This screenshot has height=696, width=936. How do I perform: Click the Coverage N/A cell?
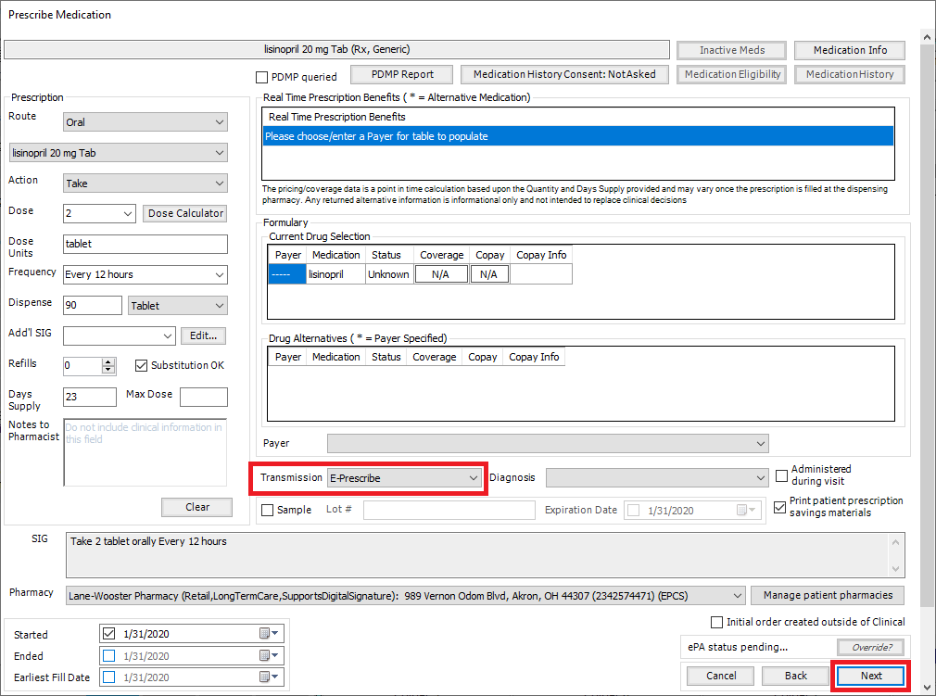coord(441,274)
